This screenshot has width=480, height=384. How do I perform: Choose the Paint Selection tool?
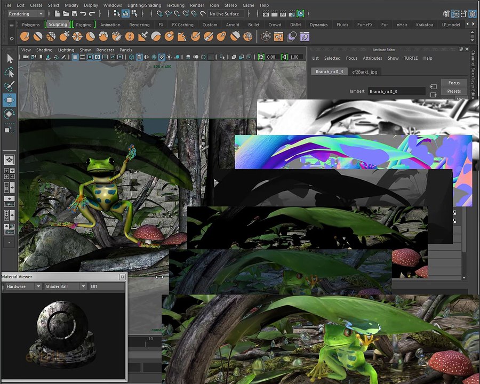point(10,86)
